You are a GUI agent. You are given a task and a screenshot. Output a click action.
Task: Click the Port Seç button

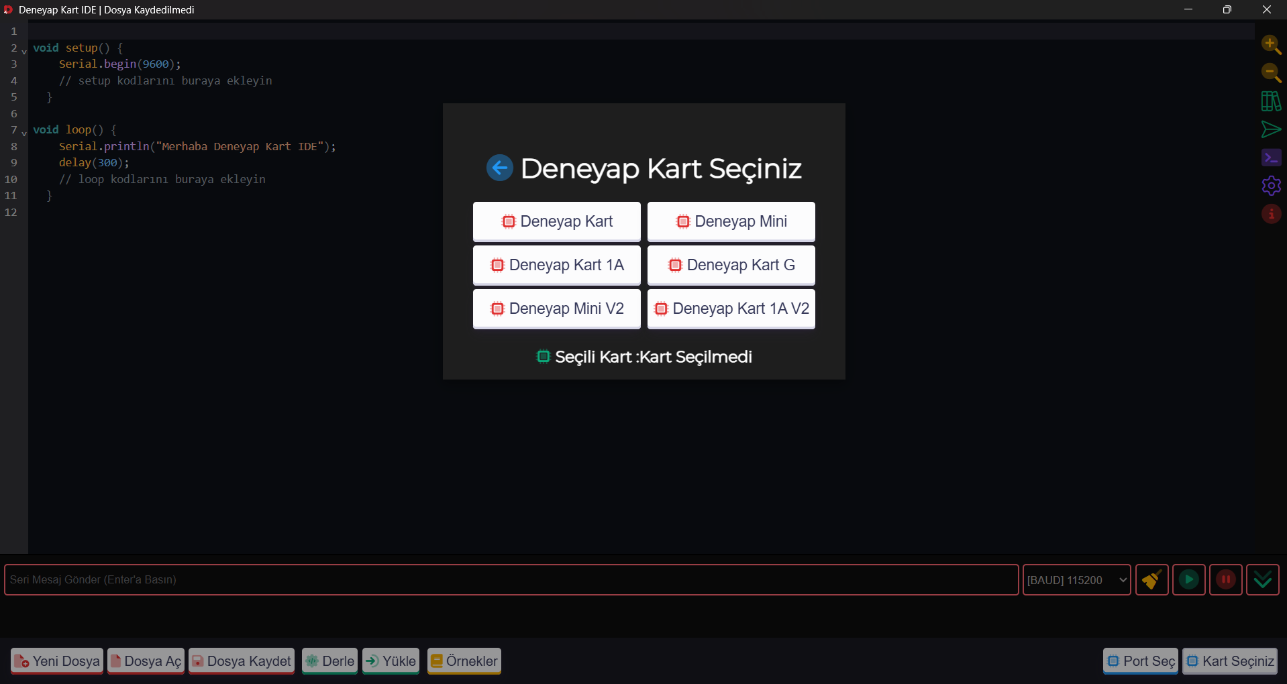(1141, 661)
